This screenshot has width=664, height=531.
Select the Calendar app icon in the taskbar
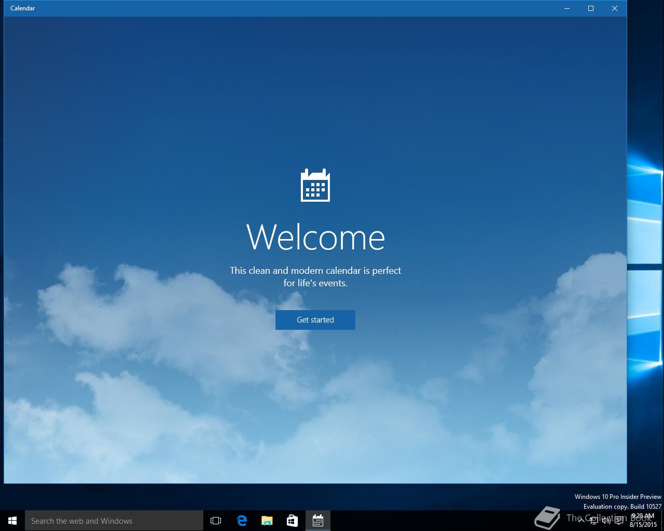[x=318, y=521]
